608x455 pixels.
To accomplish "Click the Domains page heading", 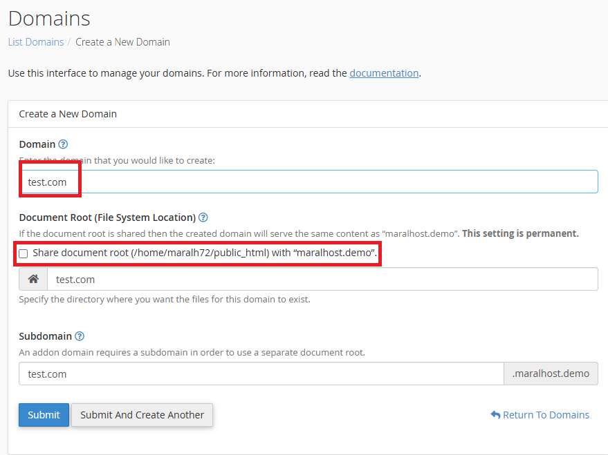I will 49,18.
